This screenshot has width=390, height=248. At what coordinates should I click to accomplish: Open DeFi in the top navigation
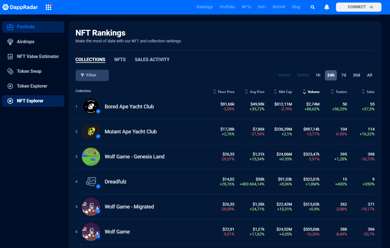[262, 7]
